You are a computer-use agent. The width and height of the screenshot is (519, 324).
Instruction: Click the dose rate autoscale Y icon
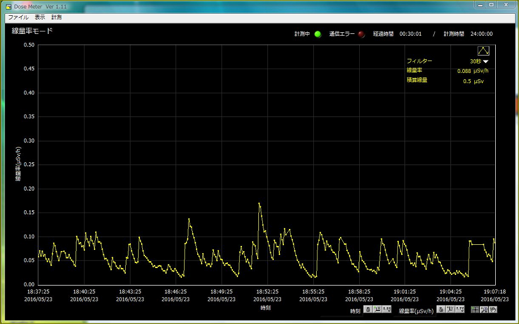(x=450, y=309)
